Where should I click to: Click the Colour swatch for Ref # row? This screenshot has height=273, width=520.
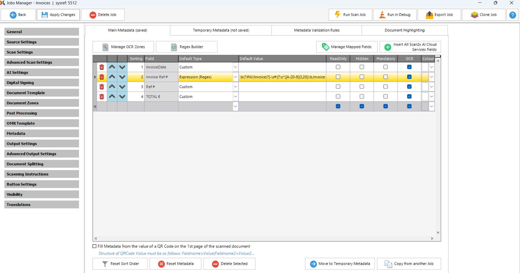point(425,87)
